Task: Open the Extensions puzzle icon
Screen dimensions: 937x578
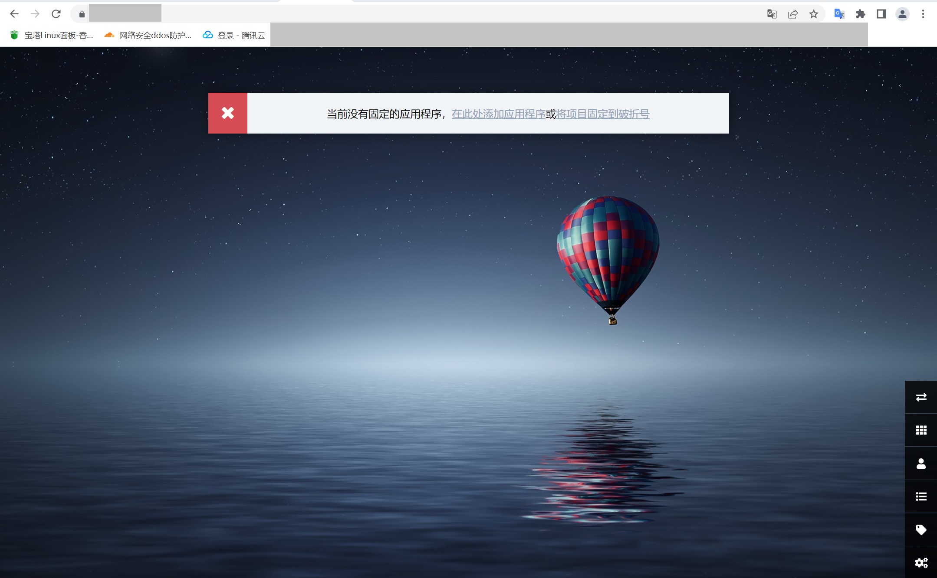Action: click(x=860, y=14)
